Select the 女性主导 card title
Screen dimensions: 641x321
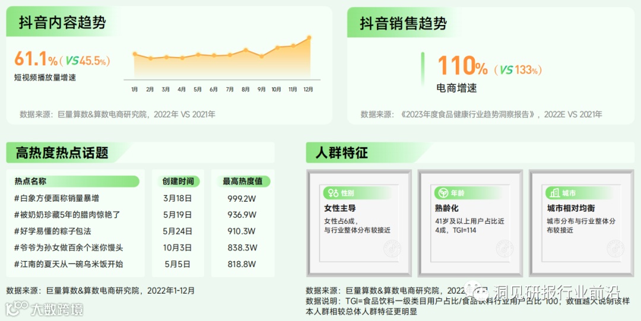339,208
